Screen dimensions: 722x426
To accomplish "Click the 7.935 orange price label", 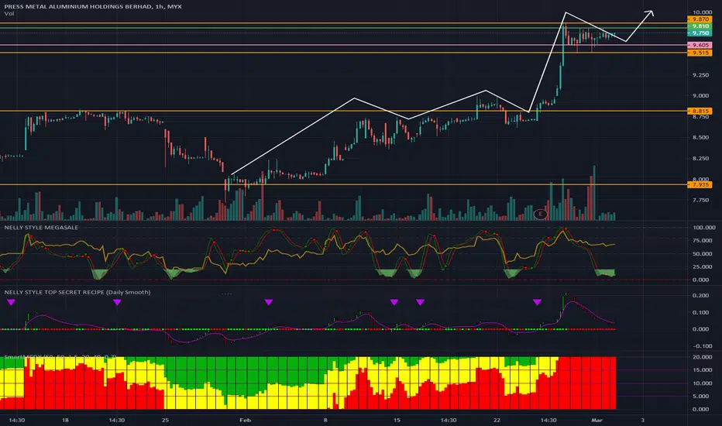I will click(700, 184).
